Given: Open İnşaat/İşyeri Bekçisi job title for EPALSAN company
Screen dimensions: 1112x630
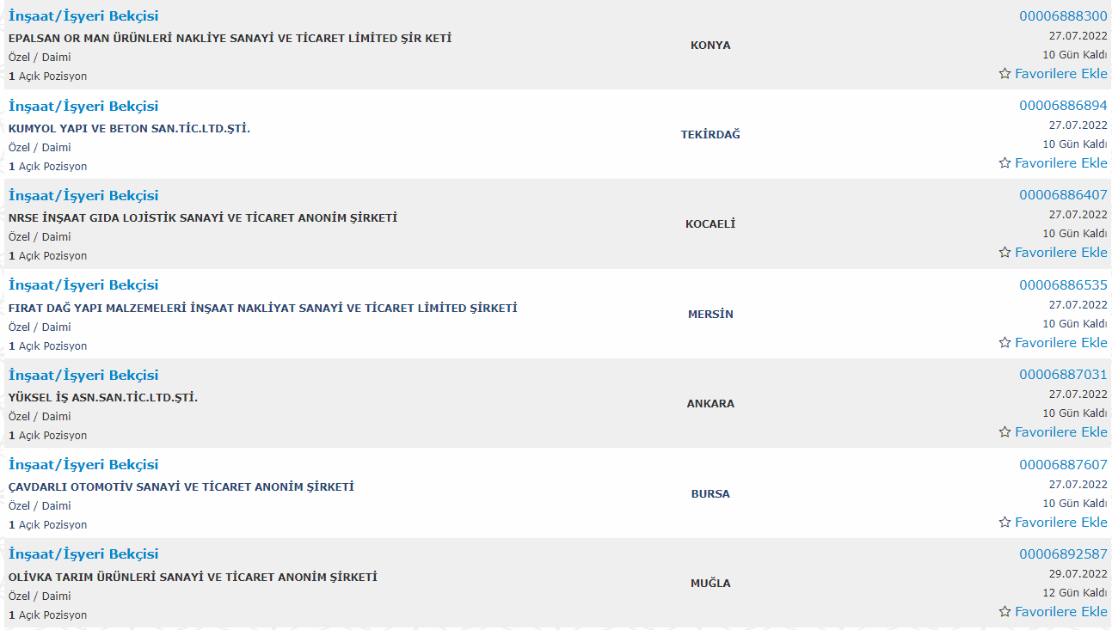Looking at the screenshot, I should [x=83, y=16].
